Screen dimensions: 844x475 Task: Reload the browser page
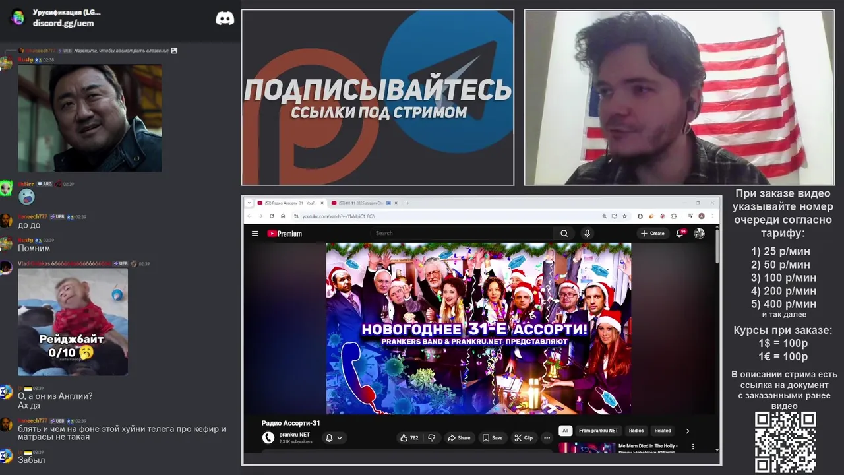(x=272, y=216)
